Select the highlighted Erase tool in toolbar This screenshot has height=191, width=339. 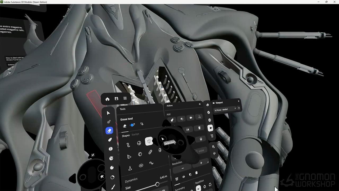click(109, 131)
